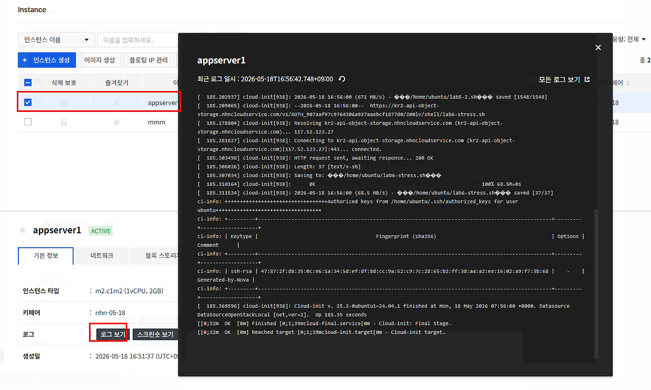Uncheck the appserver1 row checkbox
Viewport: 651px width, 390px height.
28,102
